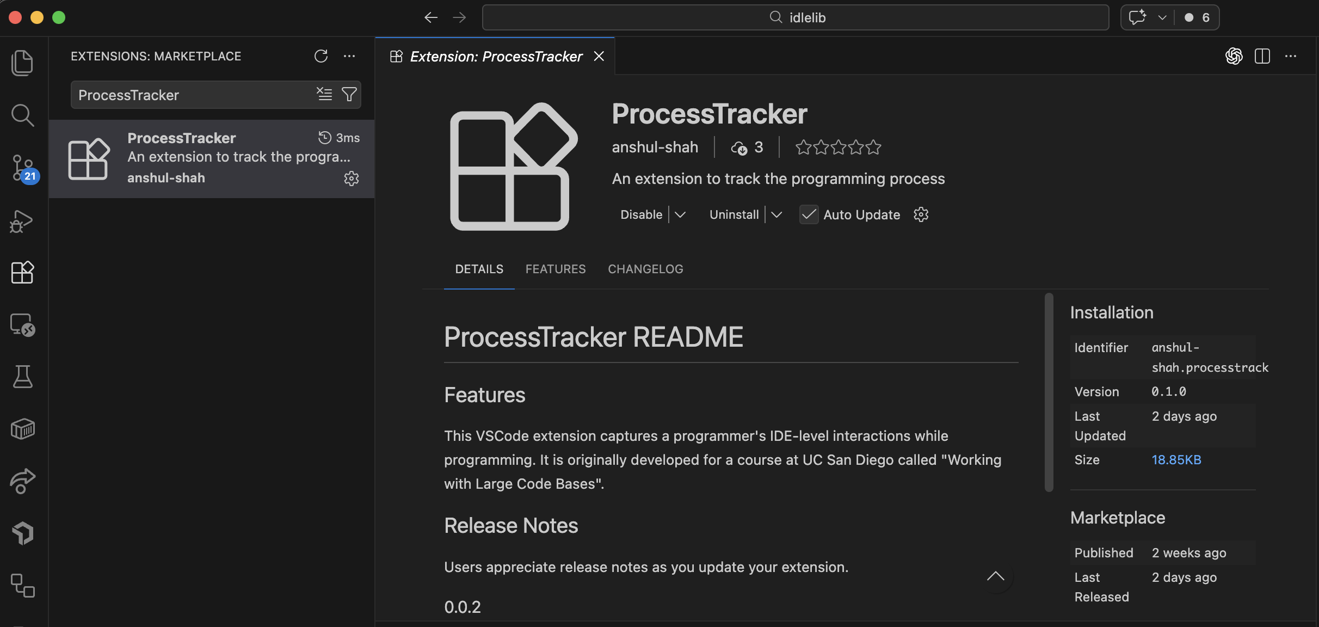Click the Uninstall button
The height and width of the screenshot is (627, 1319).
click(x=734, y=214)
